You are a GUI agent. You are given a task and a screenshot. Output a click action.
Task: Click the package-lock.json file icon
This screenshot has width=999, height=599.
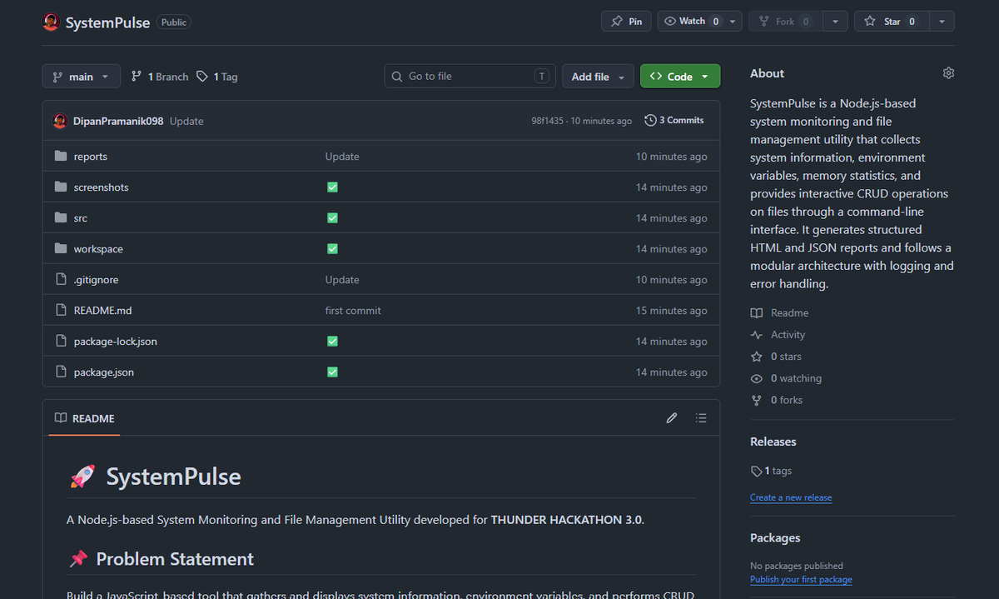[x=61, y=342]
